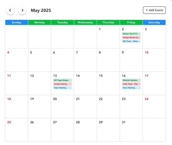The height and width of the screenshot is (145, 172).
Task: Select the SEO Team event on May 2
Action: (131, 41)
